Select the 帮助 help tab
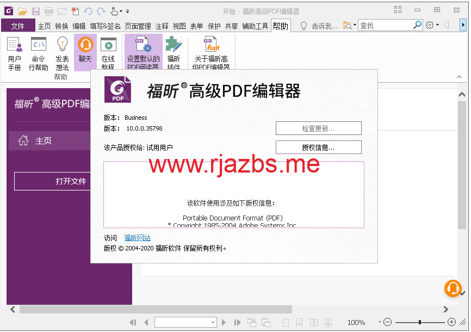Image resolution: width=471 pixels, height=332 pixels. click(x=280, y=26)
